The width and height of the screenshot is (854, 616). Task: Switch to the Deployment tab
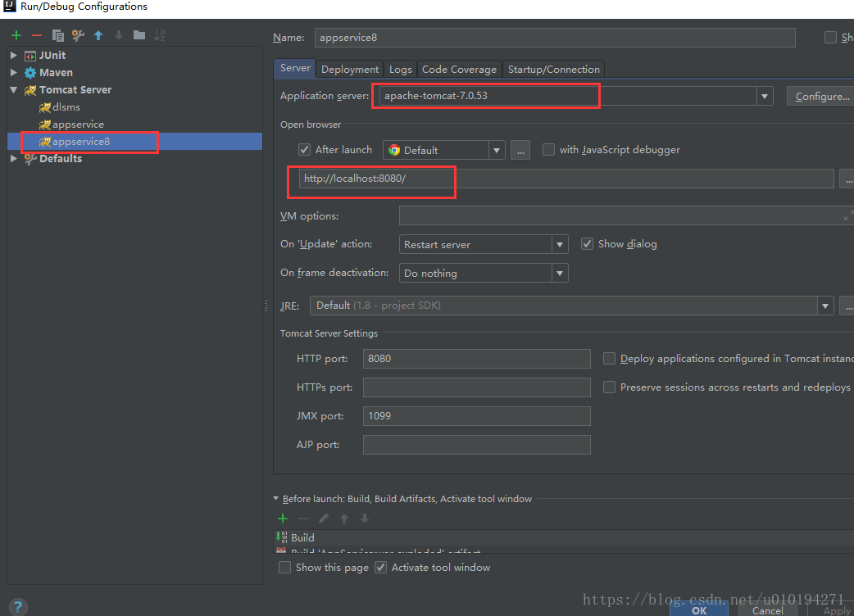(350, 69)
